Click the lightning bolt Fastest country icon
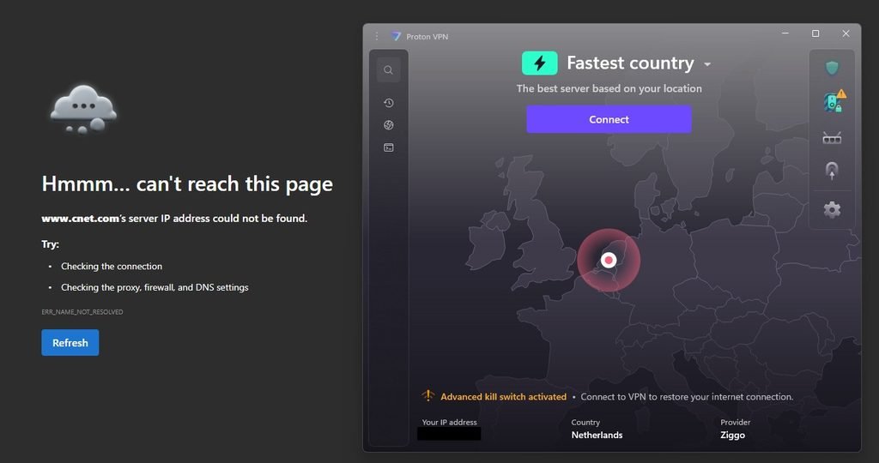879x463 pixels. point(539,63)
